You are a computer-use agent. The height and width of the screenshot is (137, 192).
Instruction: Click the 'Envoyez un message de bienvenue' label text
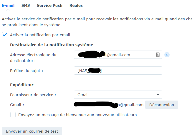click(77, 115)
